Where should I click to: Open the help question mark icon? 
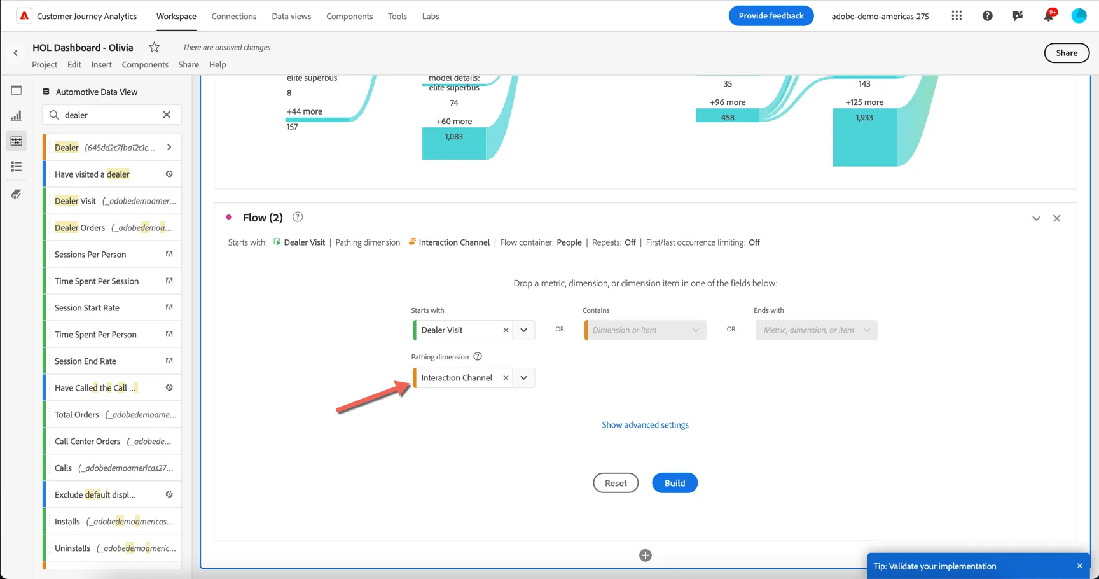click(987, 16)
